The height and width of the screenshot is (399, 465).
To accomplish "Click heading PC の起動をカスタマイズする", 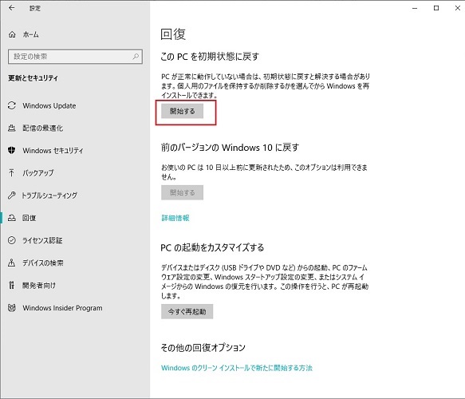I will pyautogui.click(x=212, y=247).
